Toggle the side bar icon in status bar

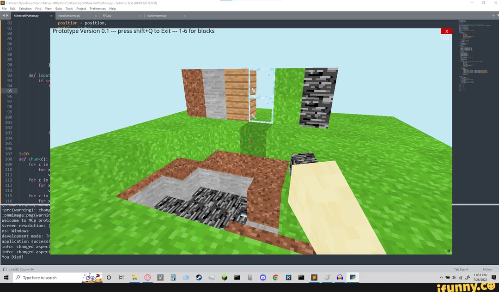(5, 269)
